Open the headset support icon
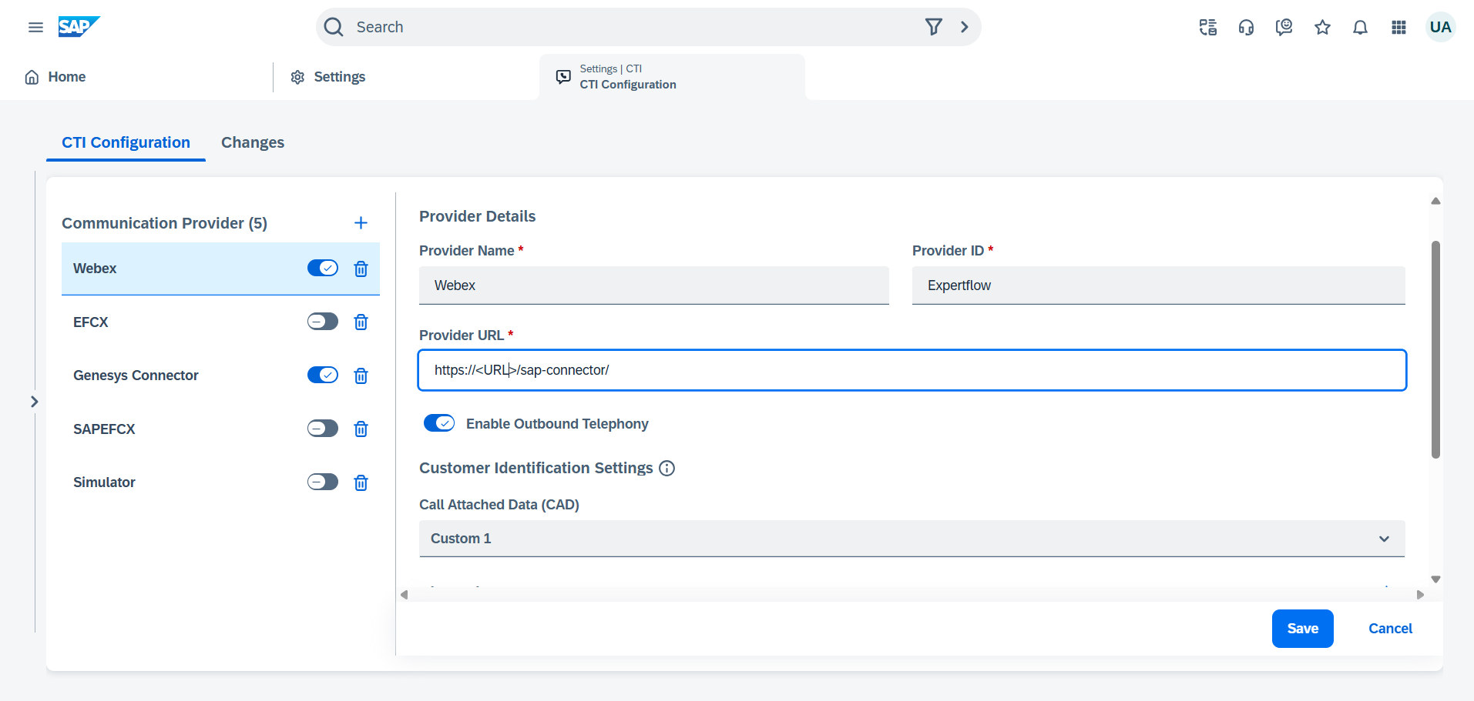 (1245, 28)
